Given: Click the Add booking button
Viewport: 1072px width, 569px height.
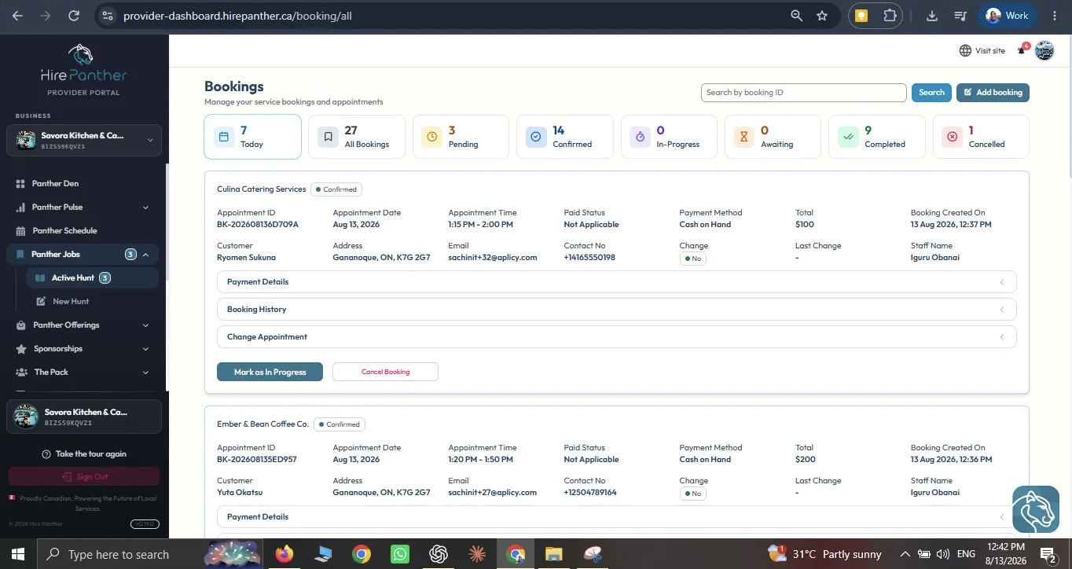Looking at the screenshot, I should click(993, 93).
